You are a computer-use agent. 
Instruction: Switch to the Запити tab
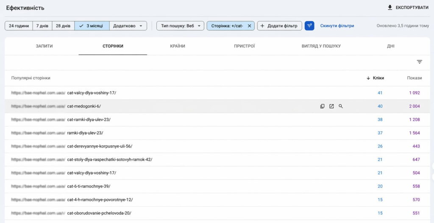click(44, 46)
